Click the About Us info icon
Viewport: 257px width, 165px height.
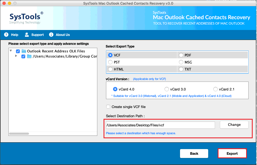(51, 35)
